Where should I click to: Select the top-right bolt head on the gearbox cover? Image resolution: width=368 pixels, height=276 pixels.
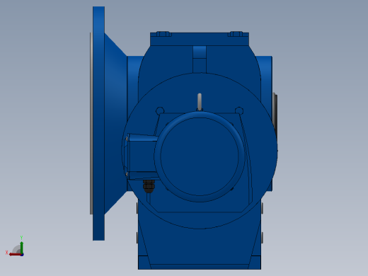pos(236,34)
